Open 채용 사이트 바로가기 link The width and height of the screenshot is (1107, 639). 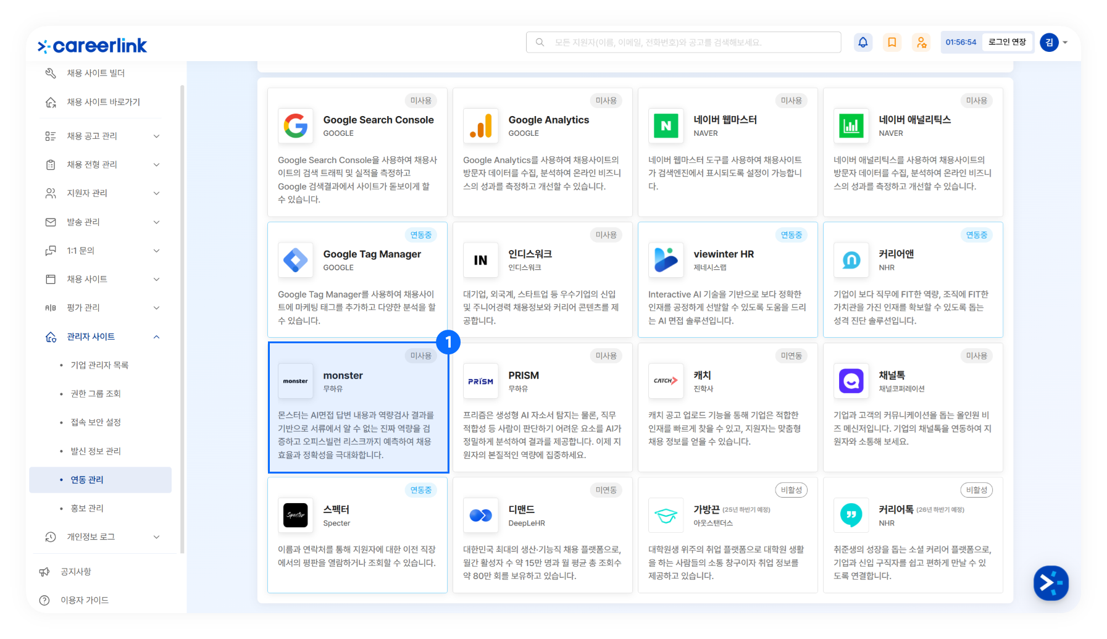coord(104,102)
